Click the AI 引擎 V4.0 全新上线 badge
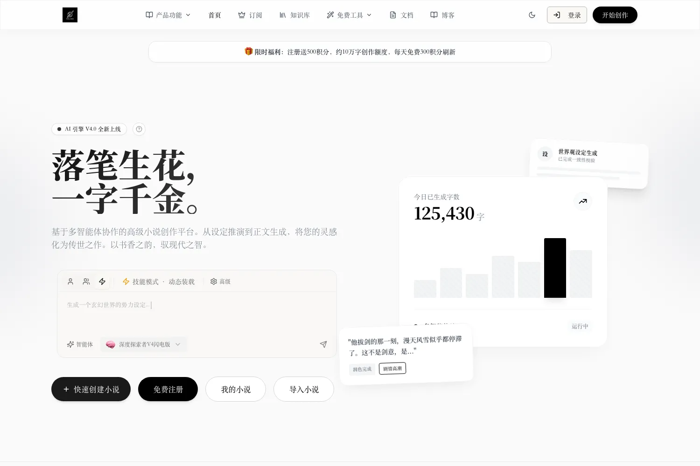Screen dimensions: 700x466 click(x=89, y=129)
